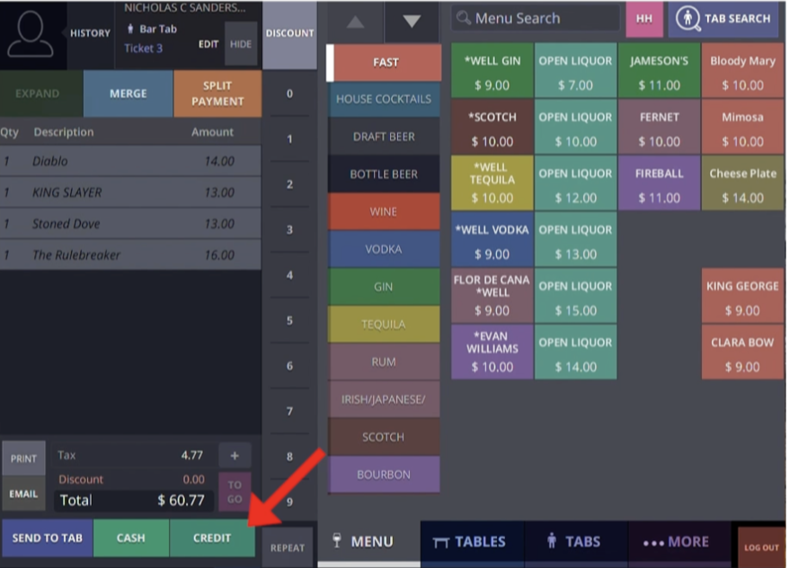The height and width of the screenshot is (568, 789).
Task: Open HOUSE COCKTAILS category
Action: coord(384,99)
